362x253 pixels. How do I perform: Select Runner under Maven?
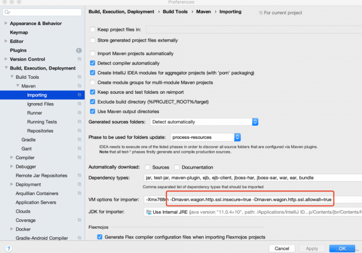click(35, 113)
